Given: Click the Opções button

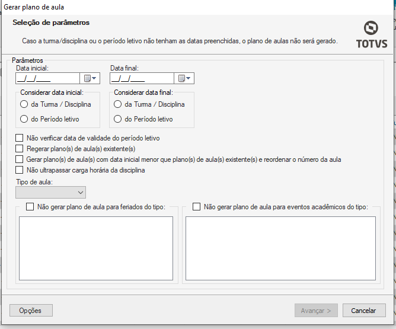Looking at the screenshot, I should tap(31, 311).
